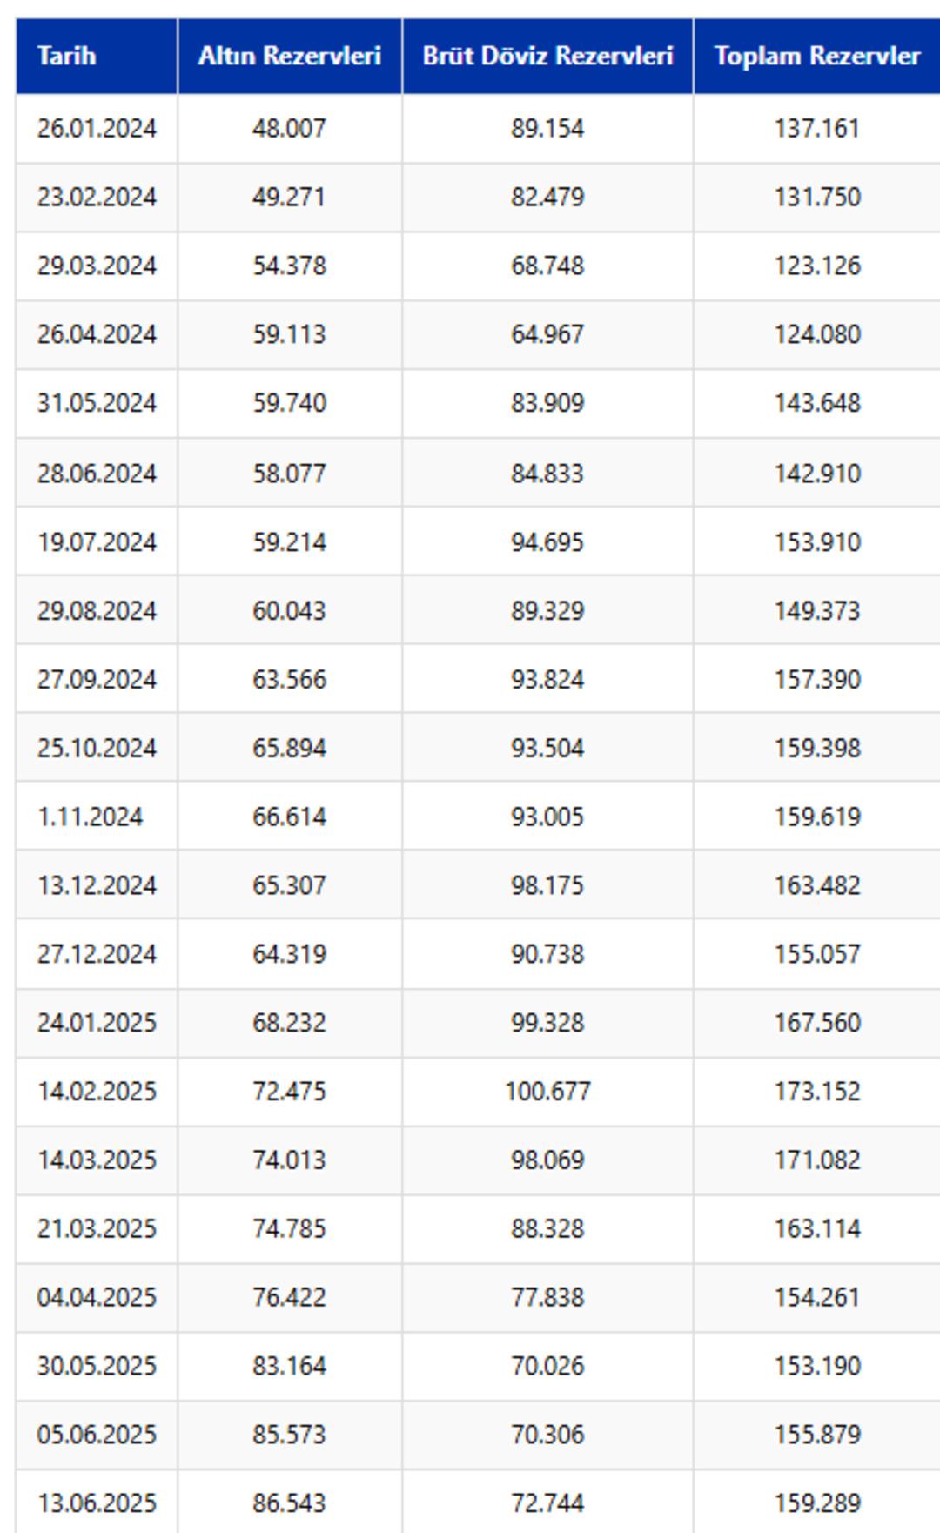Select the gold reserves value 83.164
The width and height of the screenshot is (940, 1533).
coord(289,1365)
